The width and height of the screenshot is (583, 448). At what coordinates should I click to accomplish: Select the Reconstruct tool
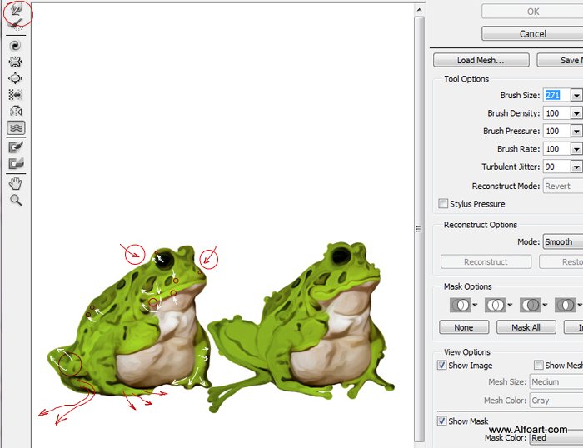click(15, 25)
